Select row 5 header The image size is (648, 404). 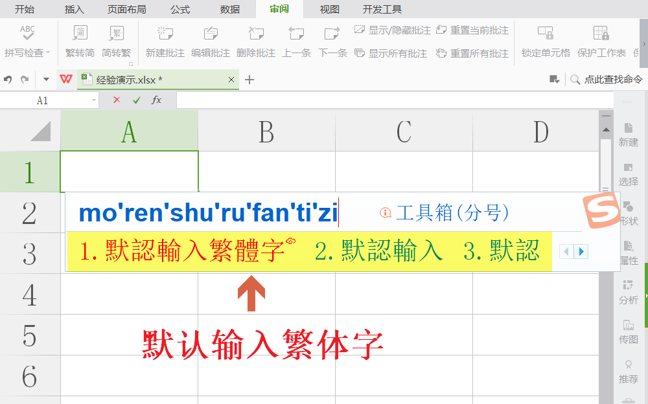click(x=30, y=335)
